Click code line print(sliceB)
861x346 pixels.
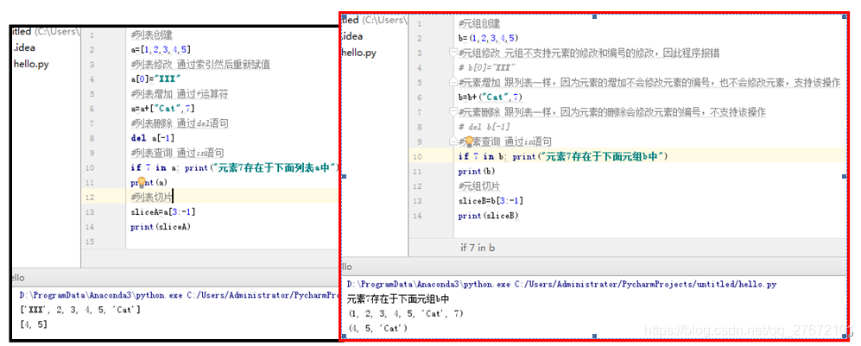click(488, 216)
